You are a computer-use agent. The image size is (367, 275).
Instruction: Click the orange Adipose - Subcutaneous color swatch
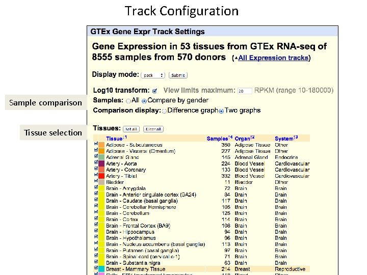pyautogui.click(x=101, y=145)
